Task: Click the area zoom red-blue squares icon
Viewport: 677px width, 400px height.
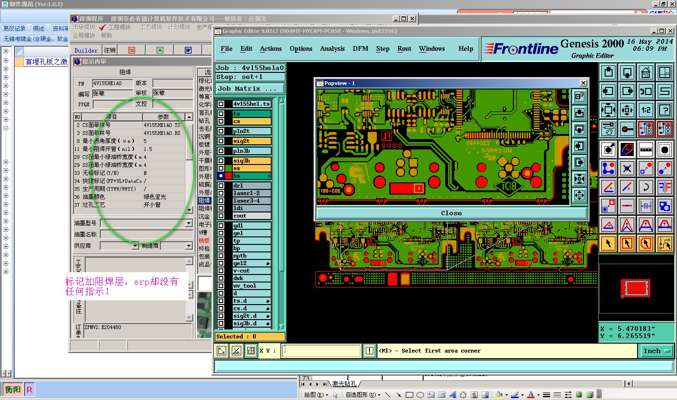Action: (x=627, y=150)
